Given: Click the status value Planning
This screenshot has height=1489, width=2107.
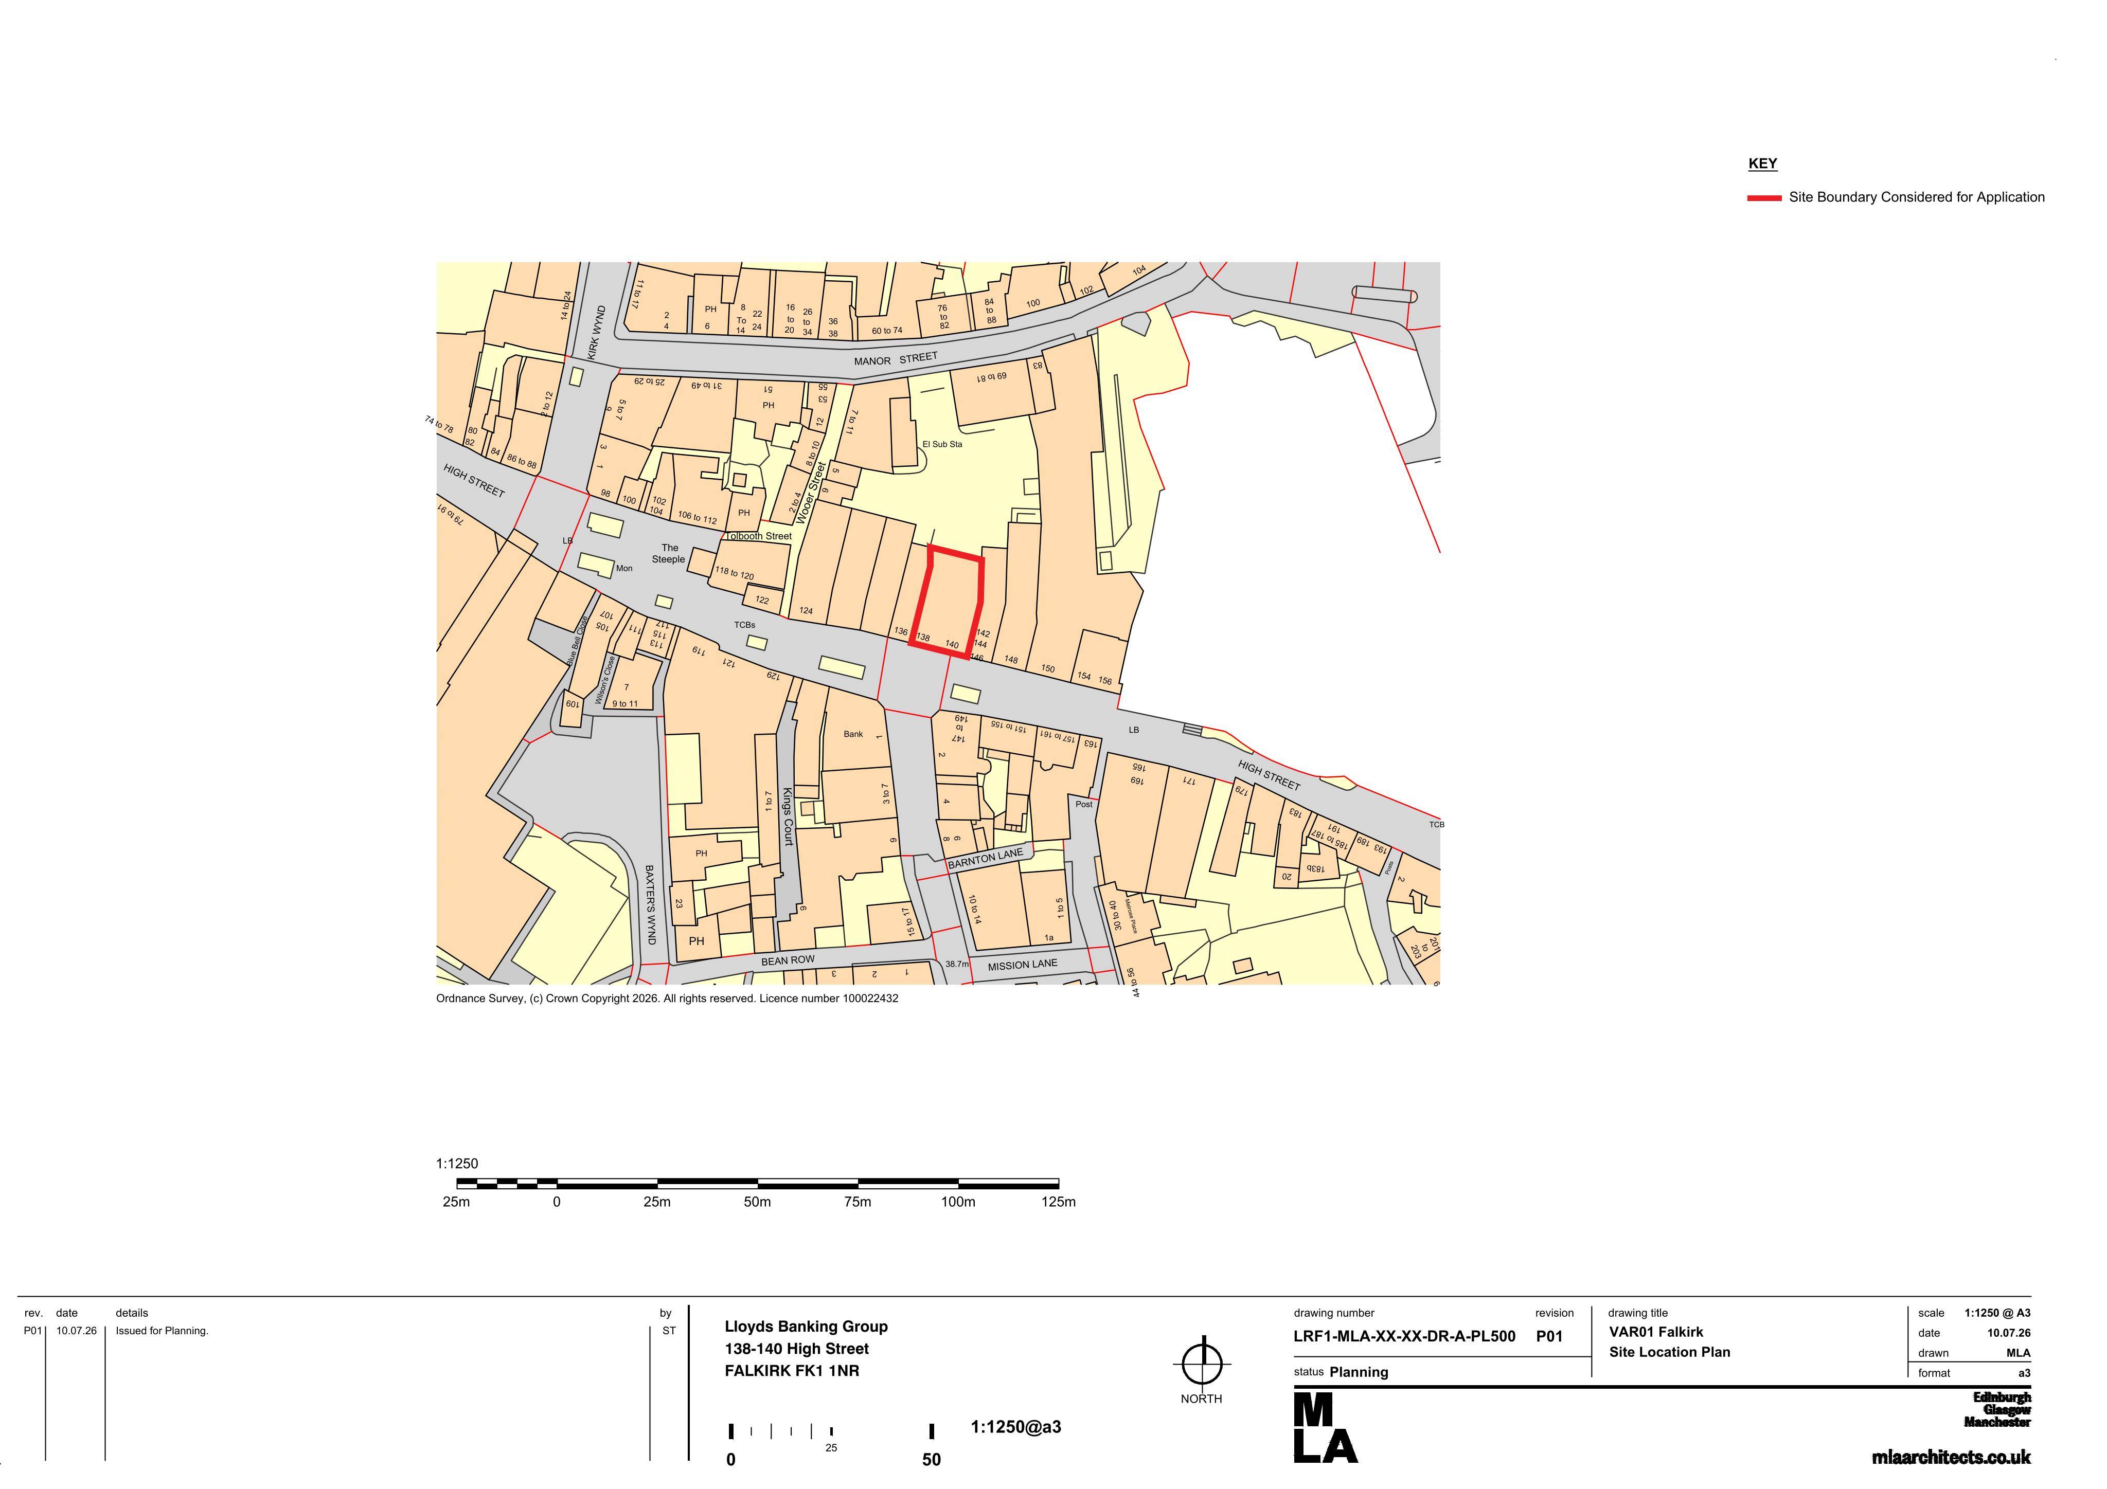Looking at the screenshot, I should (x=1359, y=1372).
